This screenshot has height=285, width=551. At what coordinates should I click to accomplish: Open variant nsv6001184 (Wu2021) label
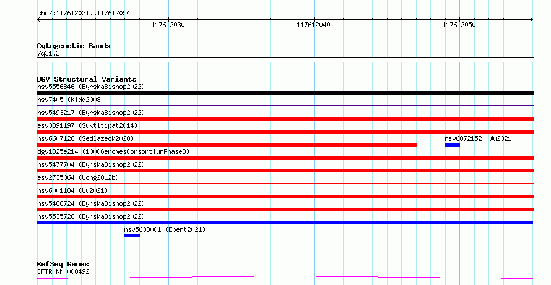[x=72, y=190]
